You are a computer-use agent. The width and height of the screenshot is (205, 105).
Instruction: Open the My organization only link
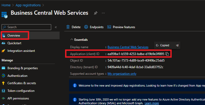[x=122, y=74]
